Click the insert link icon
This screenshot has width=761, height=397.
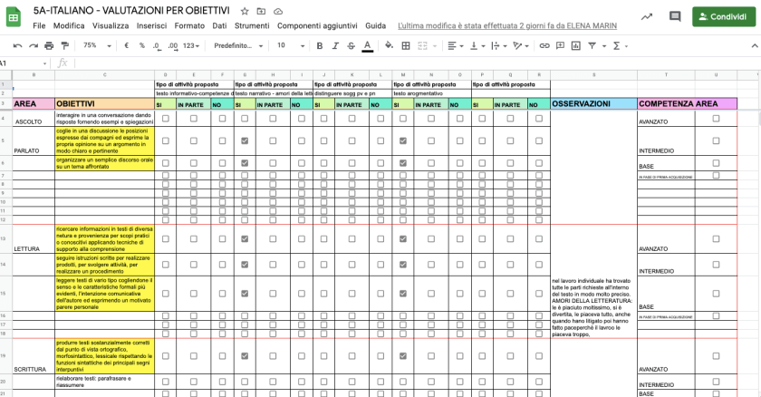544,44
